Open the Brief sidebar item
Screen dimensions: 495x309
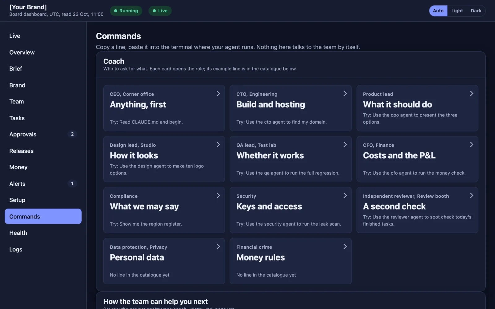43,69
